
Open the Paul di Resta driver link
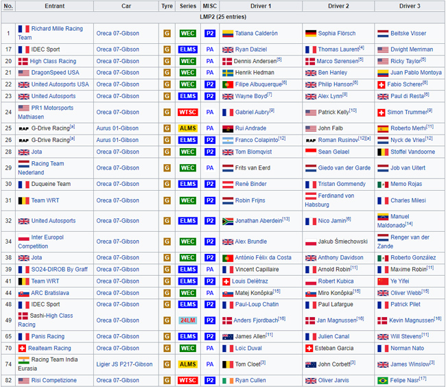[x=407, y=96]
